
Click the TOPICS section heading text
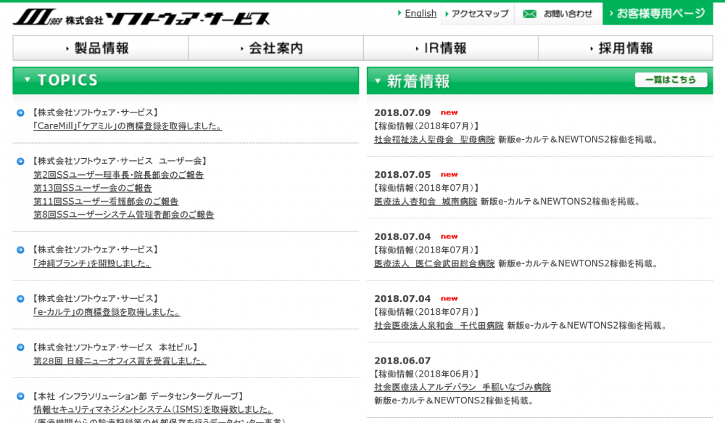coord(67,80)
